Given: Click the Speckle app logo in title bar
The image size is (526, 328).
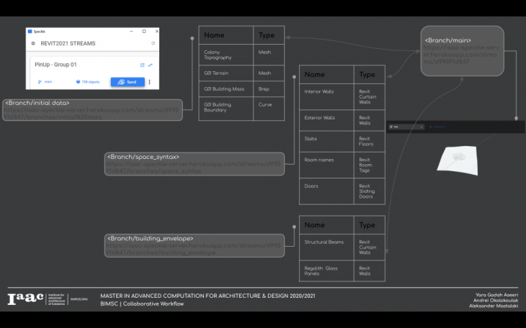Looking at the screenshot, I should [29, 32].
